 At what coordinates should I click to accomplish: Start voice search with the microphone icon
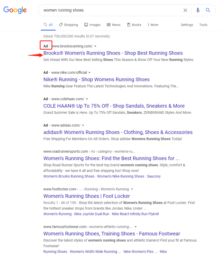tap(198, 10)
